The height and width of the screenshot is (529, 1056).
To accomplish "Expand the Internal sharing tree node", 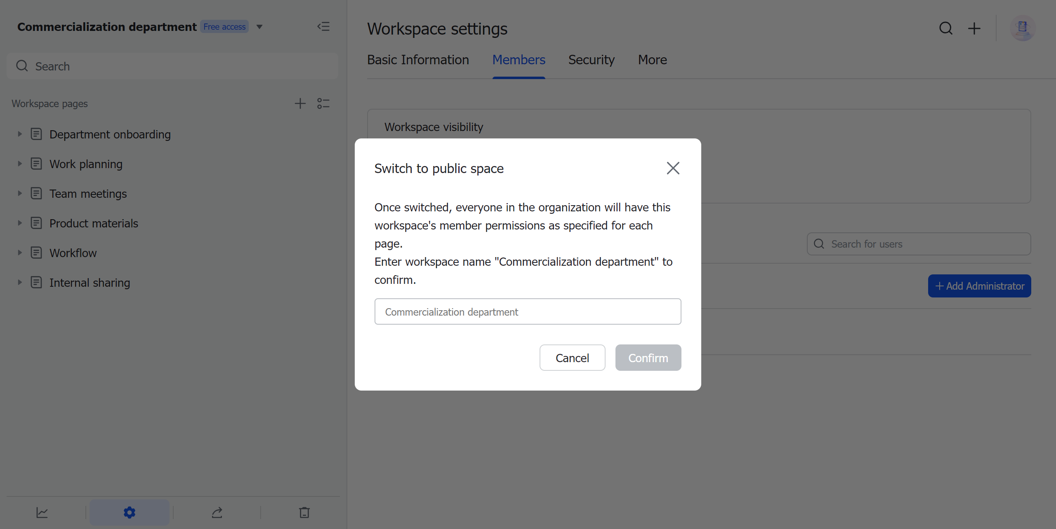I will pyautogui.click(x=19, y=282).
